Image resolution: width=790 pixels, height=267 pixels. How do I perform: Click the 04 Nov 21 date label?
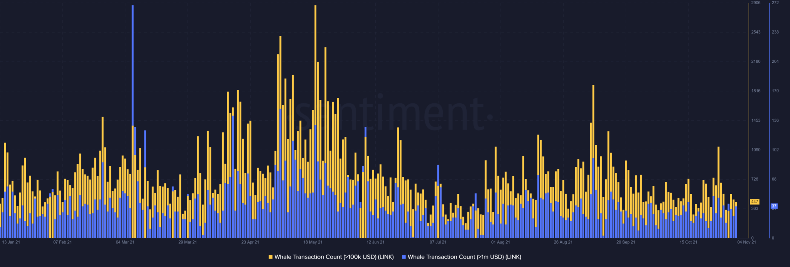click(746, 242)
